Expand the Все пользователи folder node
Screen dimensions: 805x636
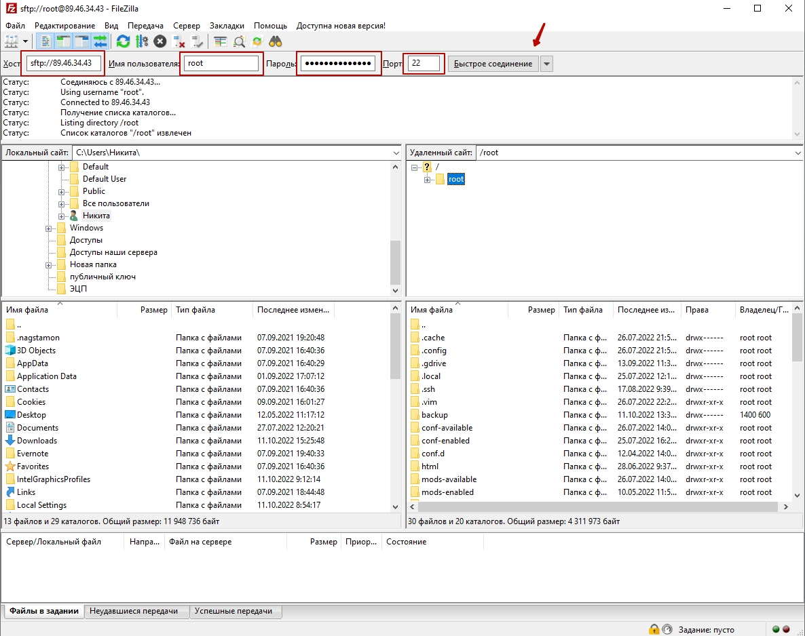click(61, 204)
